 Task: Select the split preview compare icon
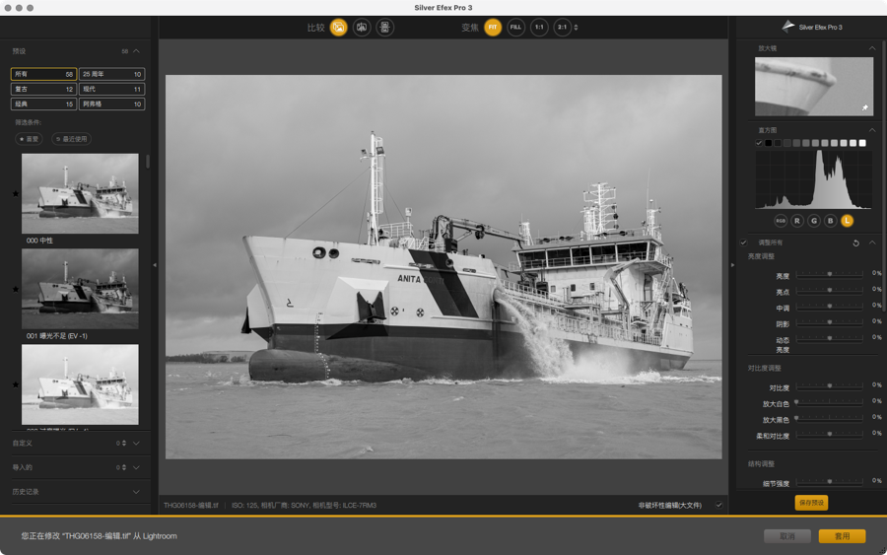pyautogui.click(x=362, y=28)
